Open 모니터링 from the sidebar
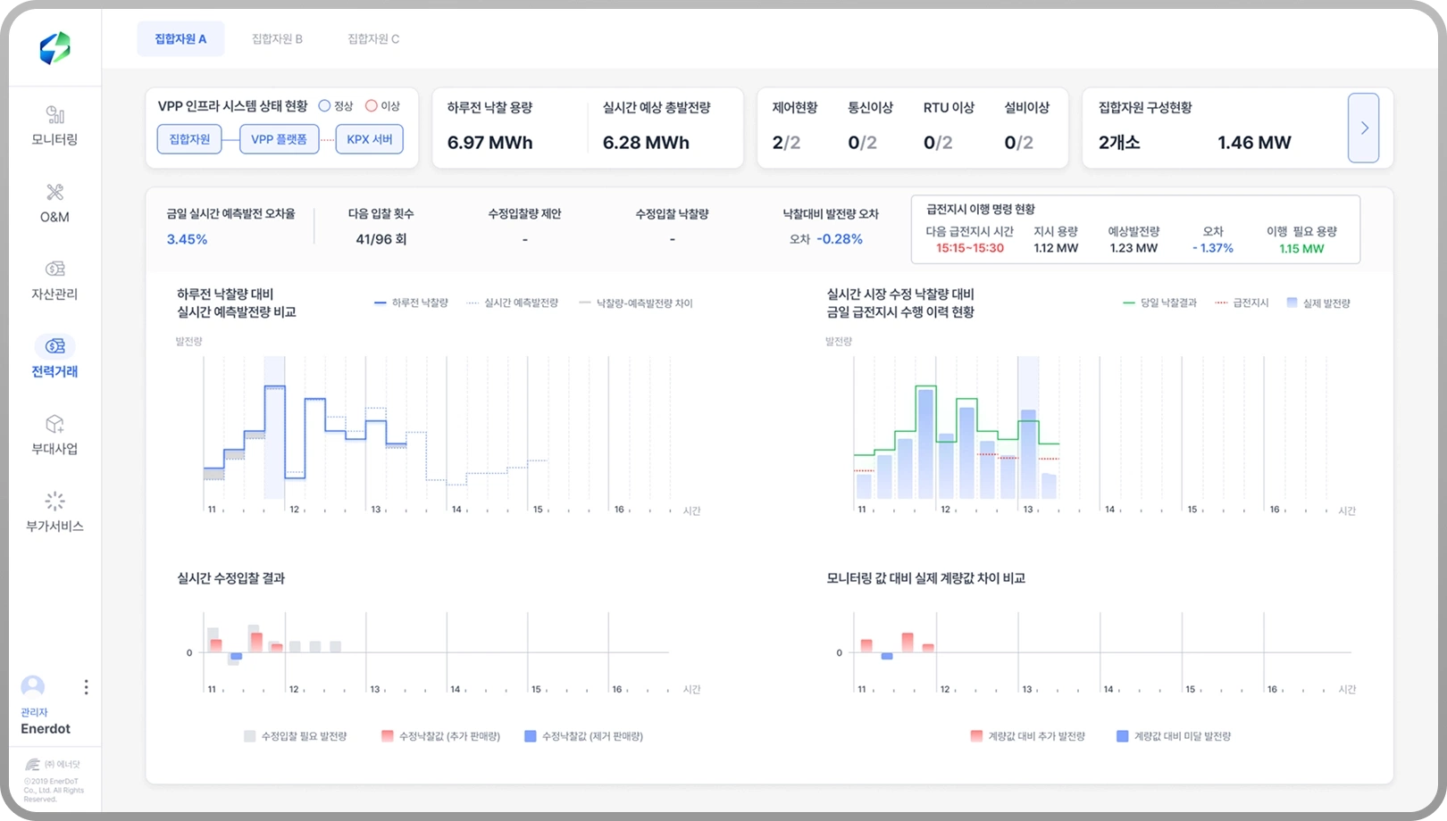The image size is (1447, 821). (54, 126)
